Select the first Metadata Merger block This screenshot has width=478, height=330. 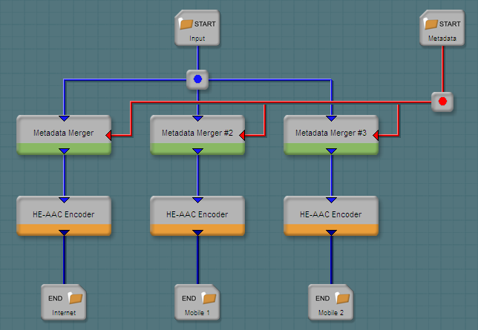click(x=64, y=133)
